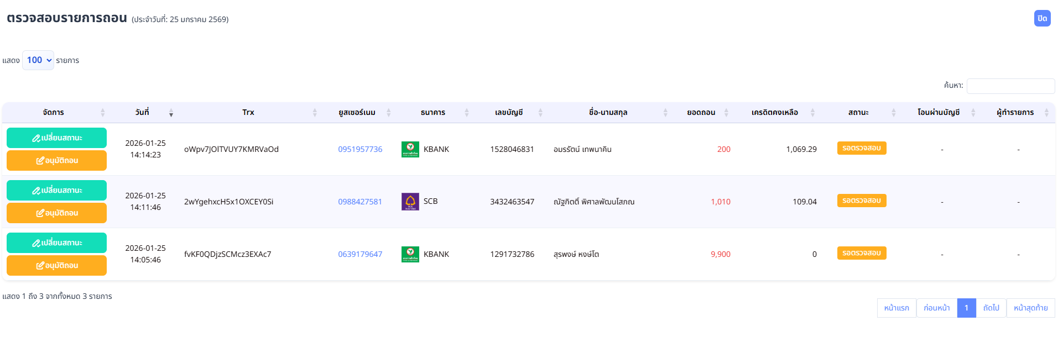Select page 1 in pagination
This screenshot has width=1058, height=337.
pos(966,308)
